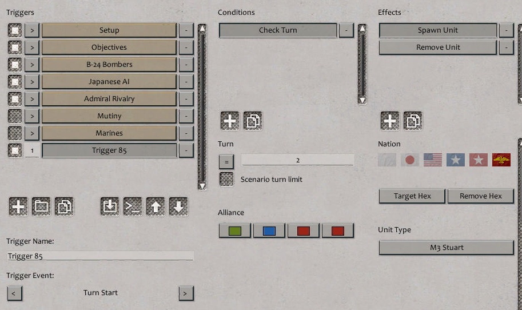Screen dimensions: 522x310
Task: Delete the Spawn Unit effect
Action: 507,30
